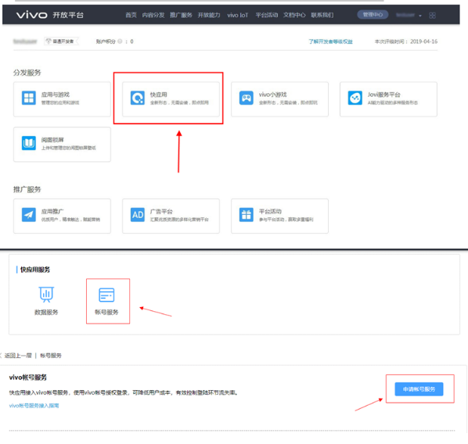Viewport: 468px width, 444px height.
Task: Select the Jovi服务平台 icon
Action: (x=355, y=98)
